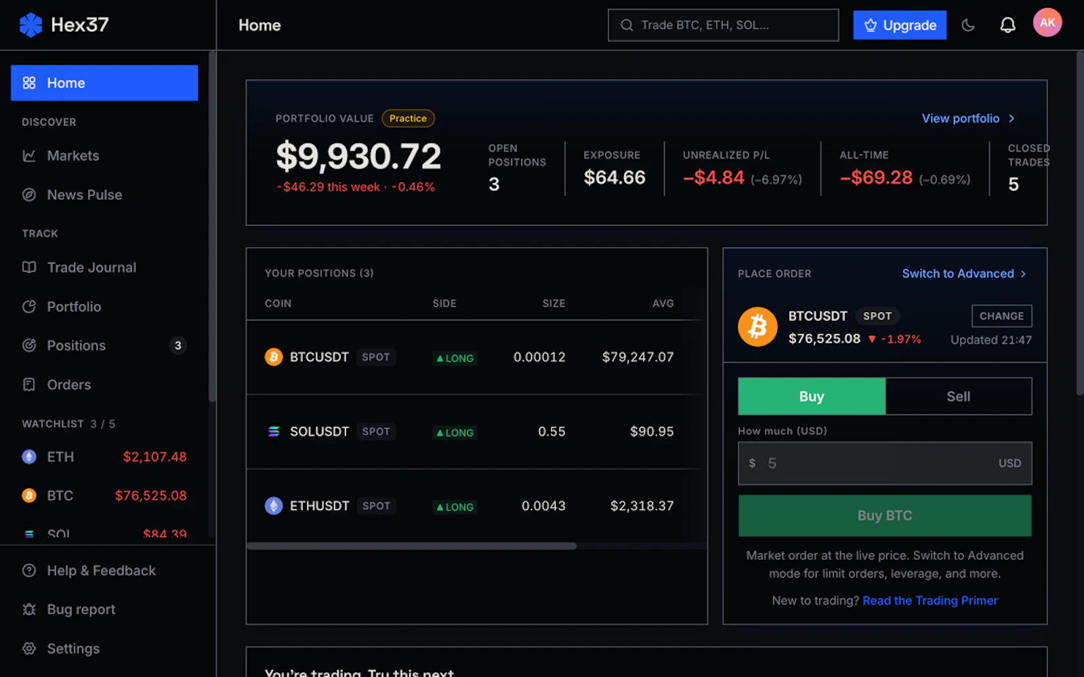
Task: Open notifications bell
Action: [1007, 25]
